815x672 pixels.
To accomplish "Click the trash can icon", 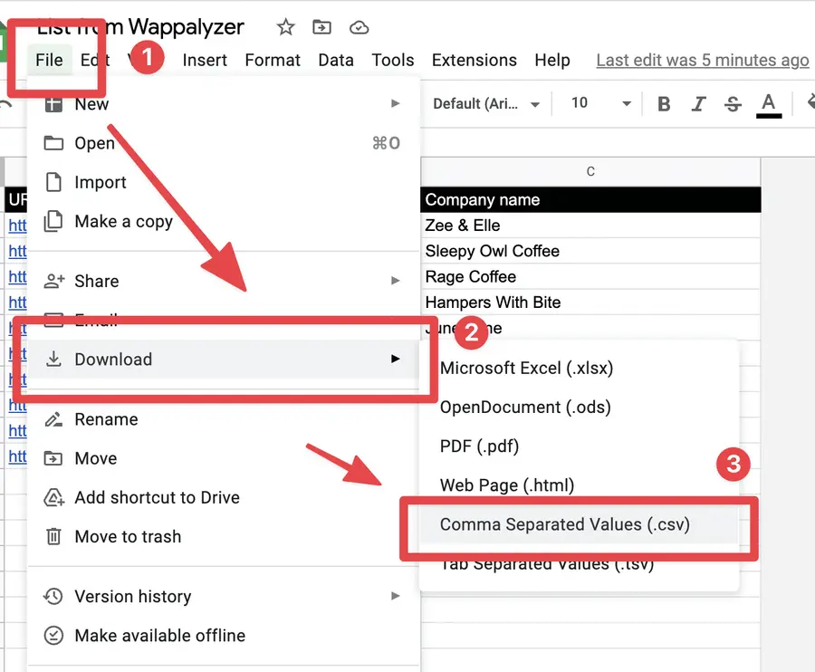I will click(x=53, y=536).
